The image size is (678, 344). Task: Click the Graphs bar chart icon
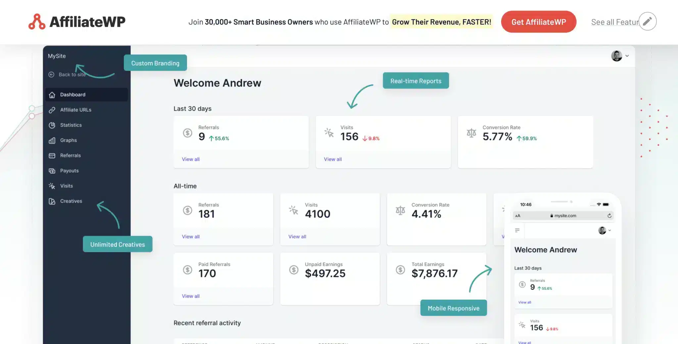(52, 140)
